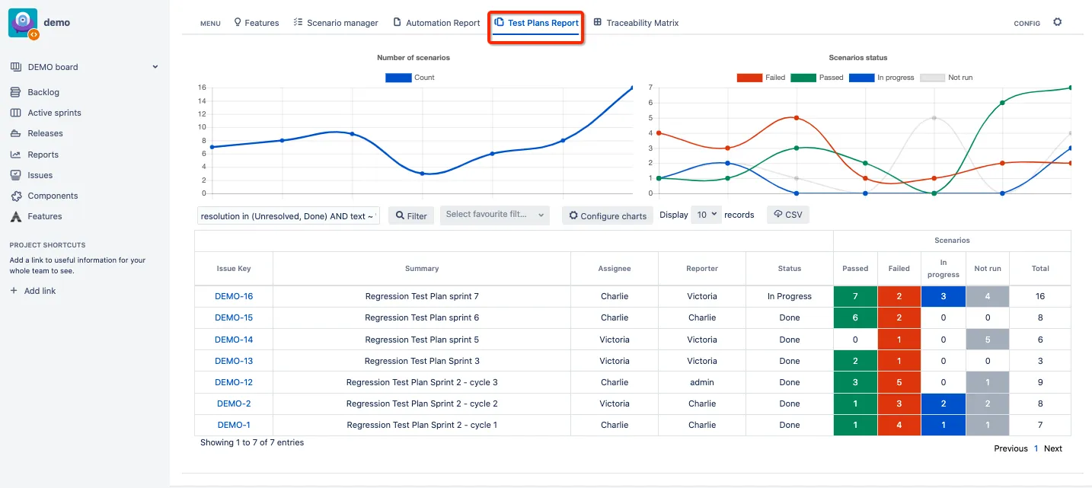Click the Issues sidebar icon
The image size is (1092, 488).
pyautogui.click(x=15, y=175)
